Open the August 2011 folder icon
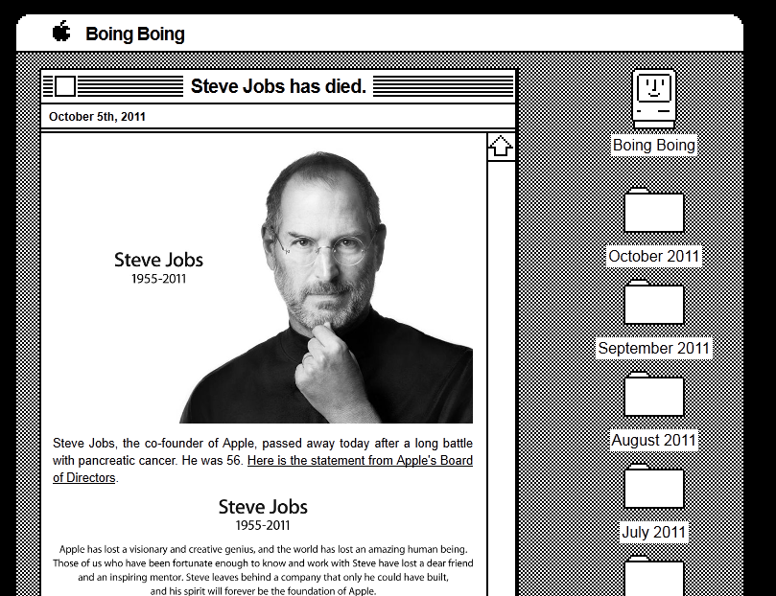Viewport: 776px width, 596px height. point(654,394)
